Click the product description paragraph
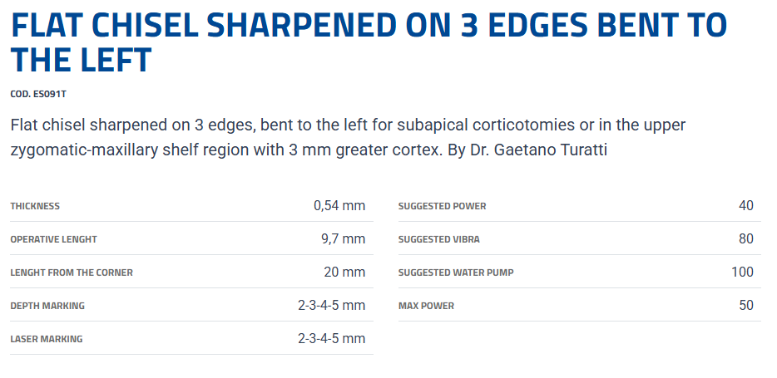 click(x=348, y=138)
